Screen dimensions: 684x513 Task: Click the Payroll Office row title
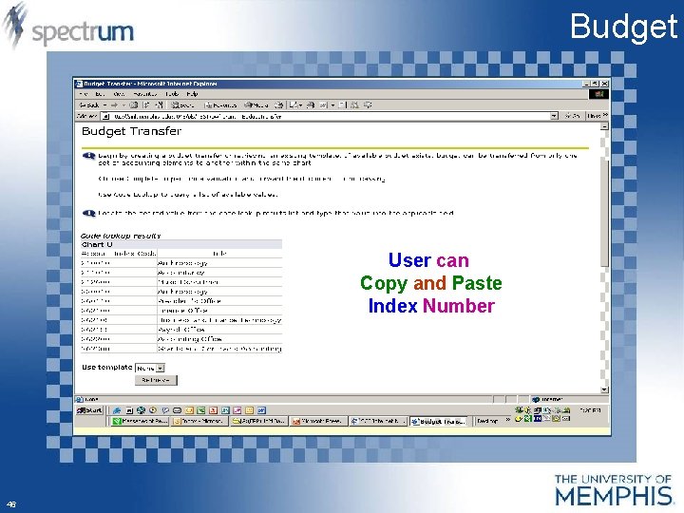pos(181,330)
